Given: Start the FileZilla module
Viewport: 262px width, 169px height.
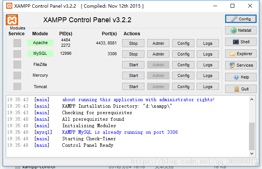Looking at the screenshot, I should [x=133, y=65].
